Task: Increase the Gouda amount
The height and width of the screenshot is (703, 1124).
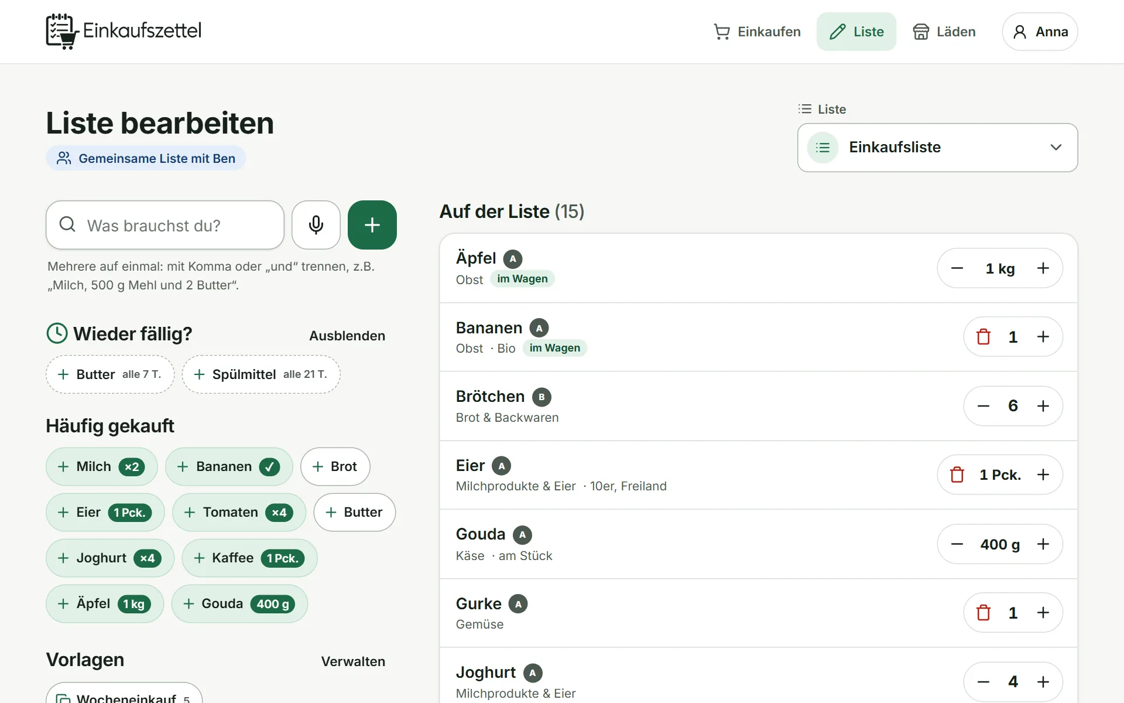Action: pyautogui.click(x=1043, y=544)
